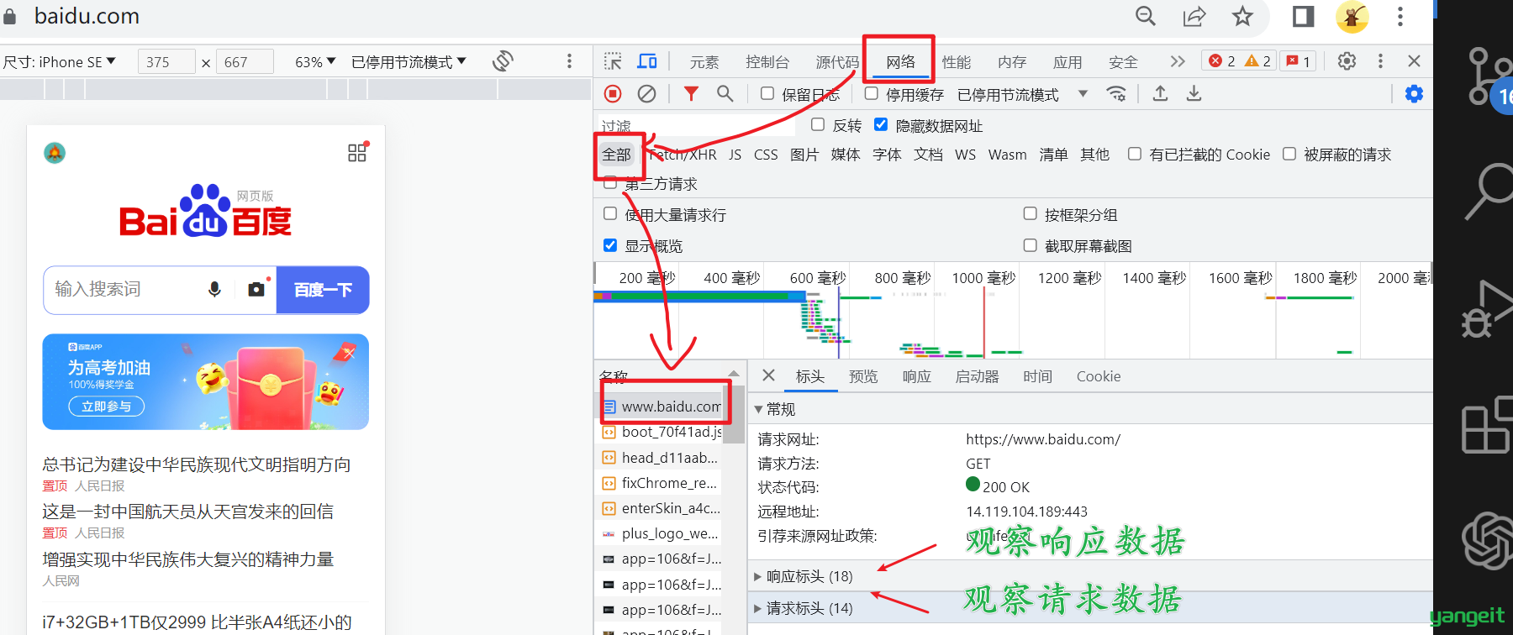Toggle the browser side panel icon

[x=1303, y=16]
